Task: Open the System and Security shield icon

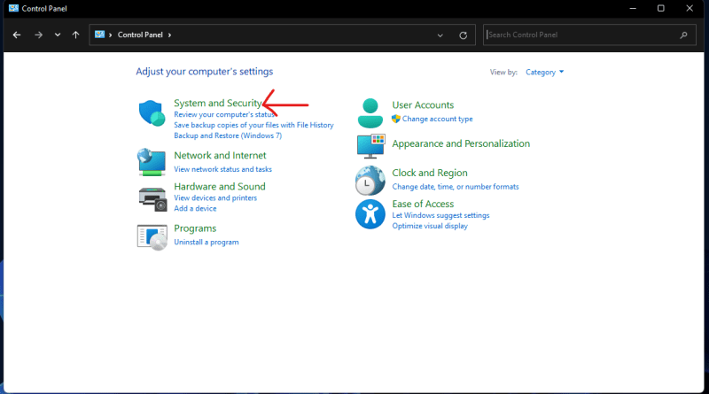Action: tap(152, 113)
